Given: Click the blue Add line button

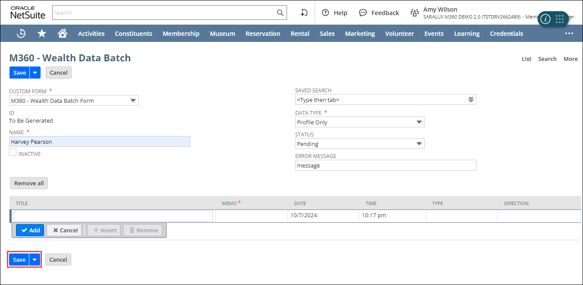Looking at the screenshot, I should click(x=30, y=230).
